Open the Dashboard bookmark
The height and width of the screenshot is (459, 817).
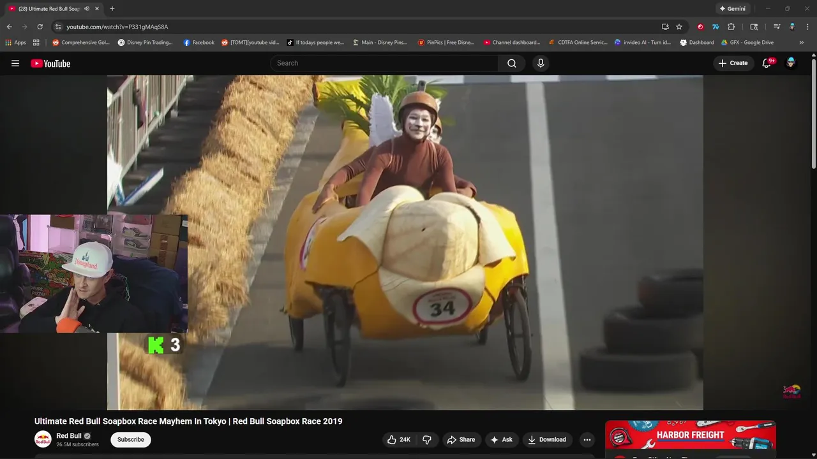[697, 43]
